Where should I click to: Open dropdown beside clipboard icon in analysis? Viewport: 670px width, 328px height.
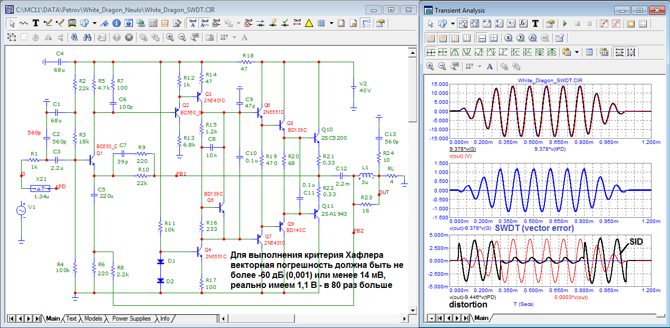pyautogui.click(x=577, y=52)
